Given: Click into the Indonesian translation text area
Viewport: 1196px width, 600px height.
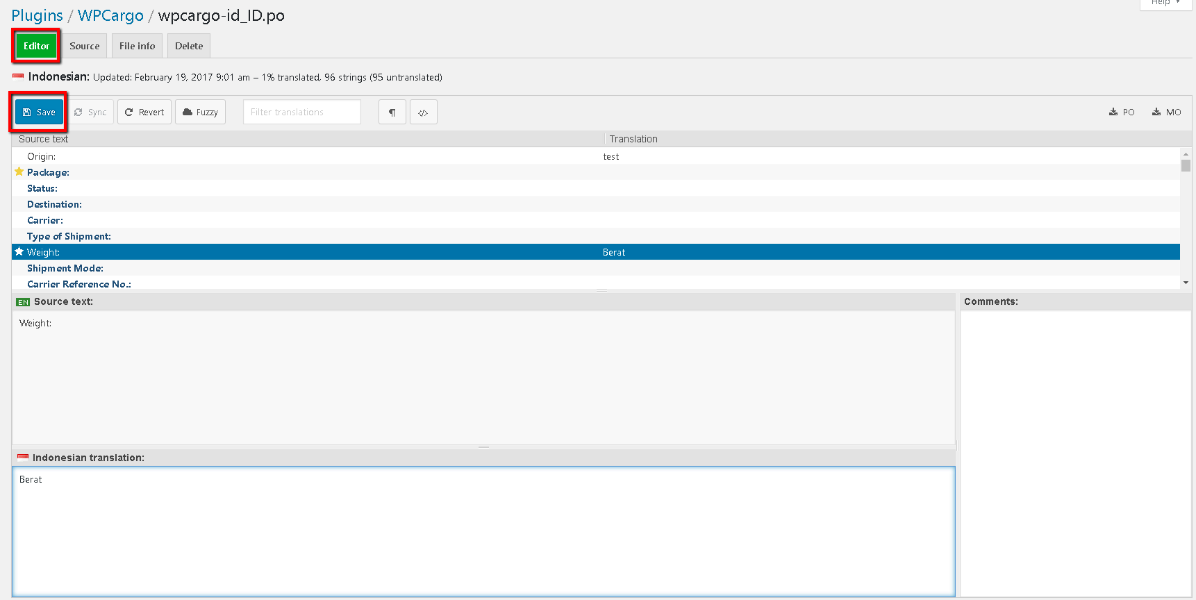Looking at the screenshot, I should [x=483, y=531].
